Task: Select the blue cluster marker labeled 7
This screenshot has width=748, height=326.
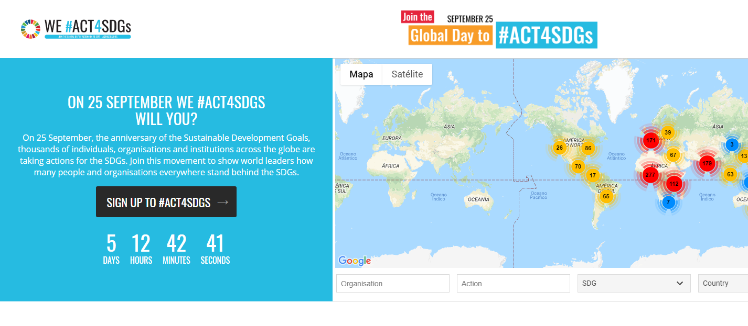Action: (668, 201)
